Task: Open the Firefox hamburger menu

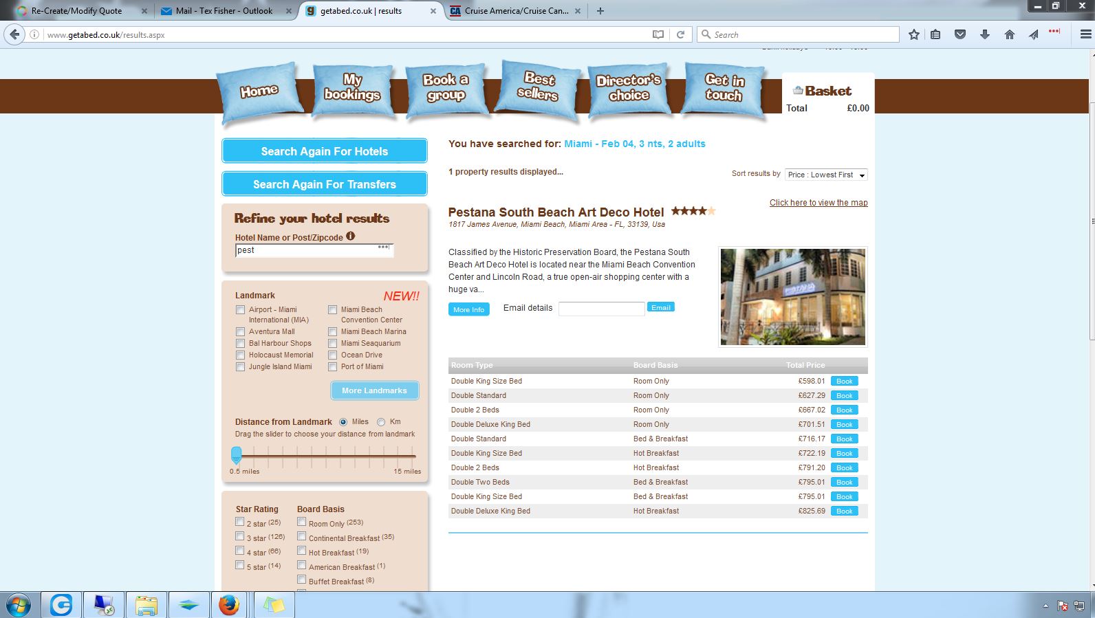Action: 1085,34
